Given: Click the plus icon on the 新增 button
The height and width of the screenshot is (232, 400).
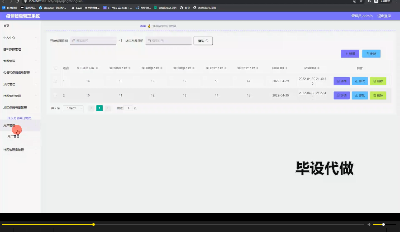Looking at the screenshot, I should point(346,54).
